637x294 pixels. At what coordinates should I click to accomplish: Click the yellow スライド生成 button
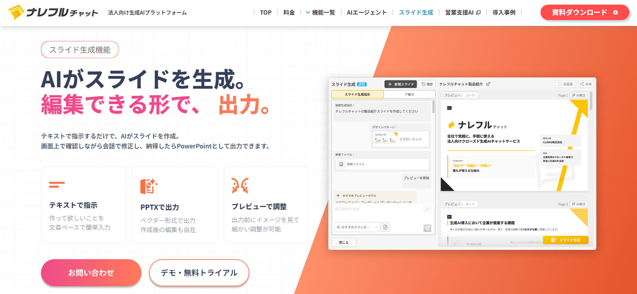(565, 240)
